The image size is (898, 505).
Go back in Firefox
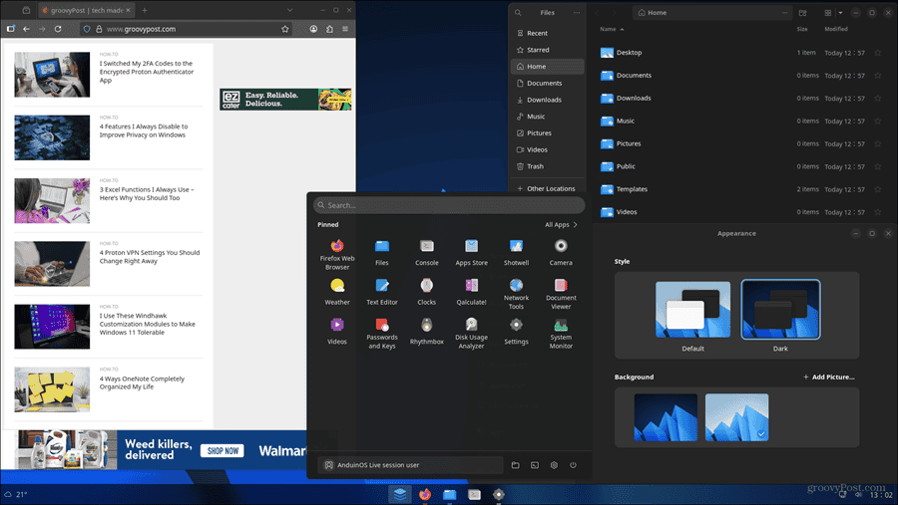pyautogui.click(x=26, y=29)
